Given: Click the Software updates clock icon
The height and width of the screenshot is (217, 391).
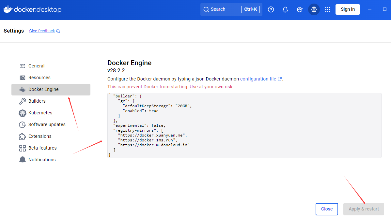Looking at the screenshot, I should 23,125.
